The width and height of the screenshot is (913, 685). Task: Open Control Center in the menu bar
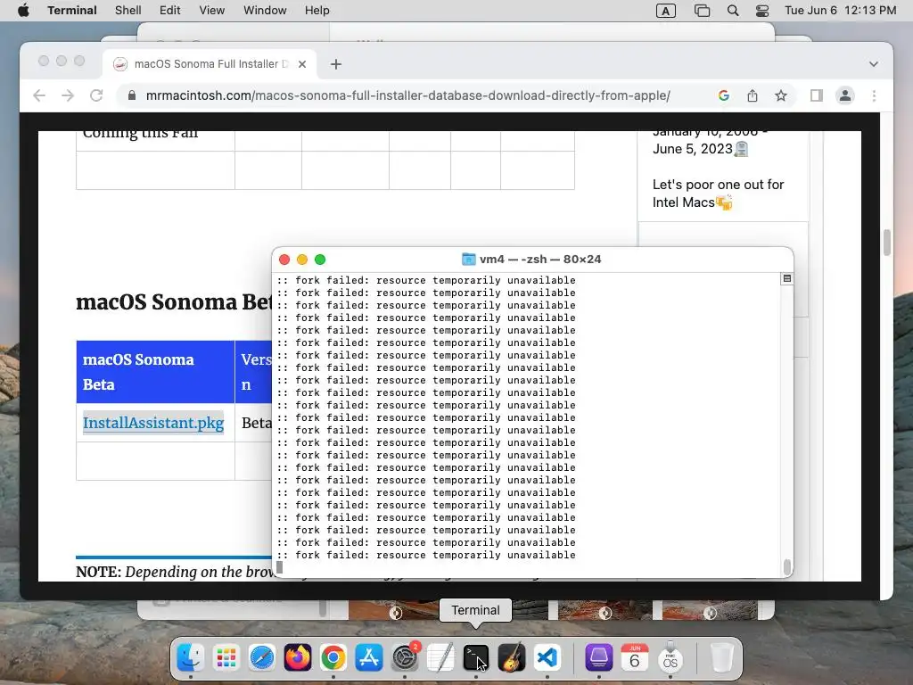tap(761, 11)
